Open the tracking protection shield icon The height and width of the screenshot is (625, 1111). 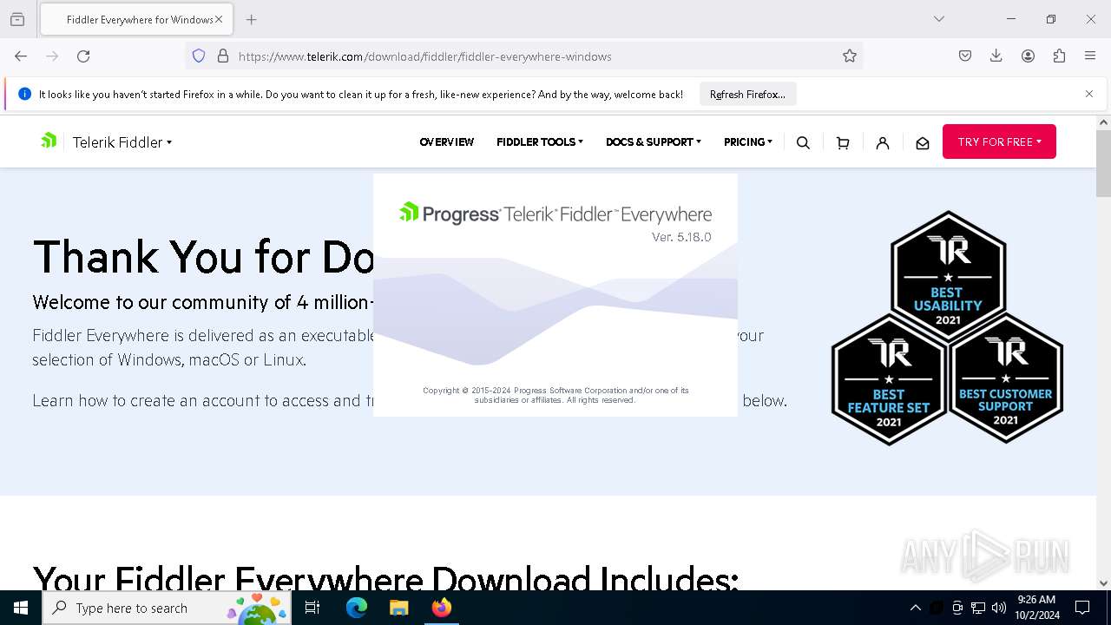[x=199, y=56]
